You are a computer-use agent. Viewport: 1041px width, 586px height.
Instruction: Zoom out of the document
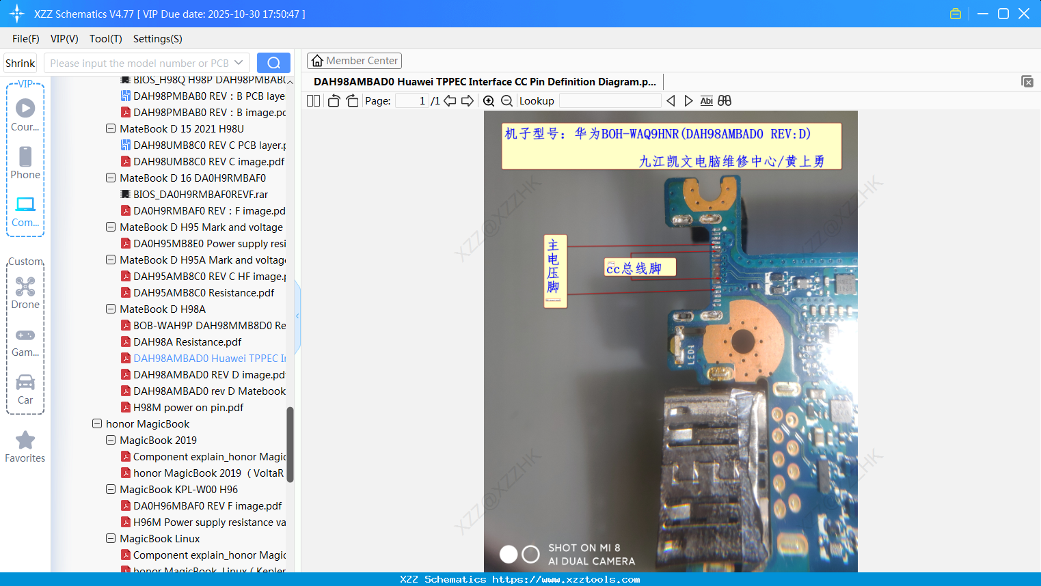pos(506,101)
